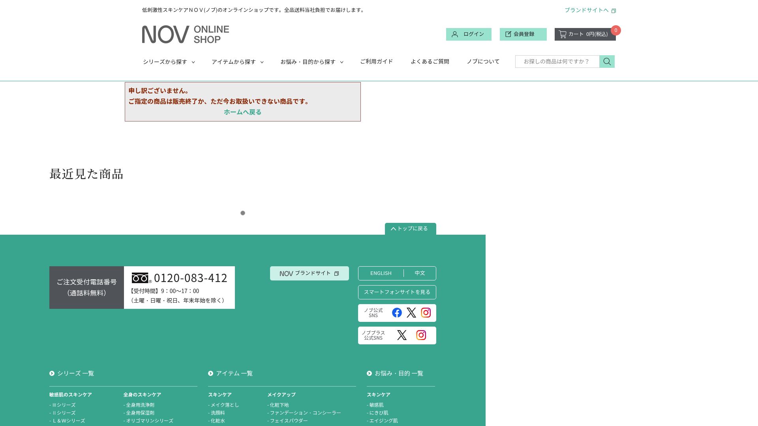Open Nov Plus X (Twitter) icon

pyautogui.click(x=402, y=335)
